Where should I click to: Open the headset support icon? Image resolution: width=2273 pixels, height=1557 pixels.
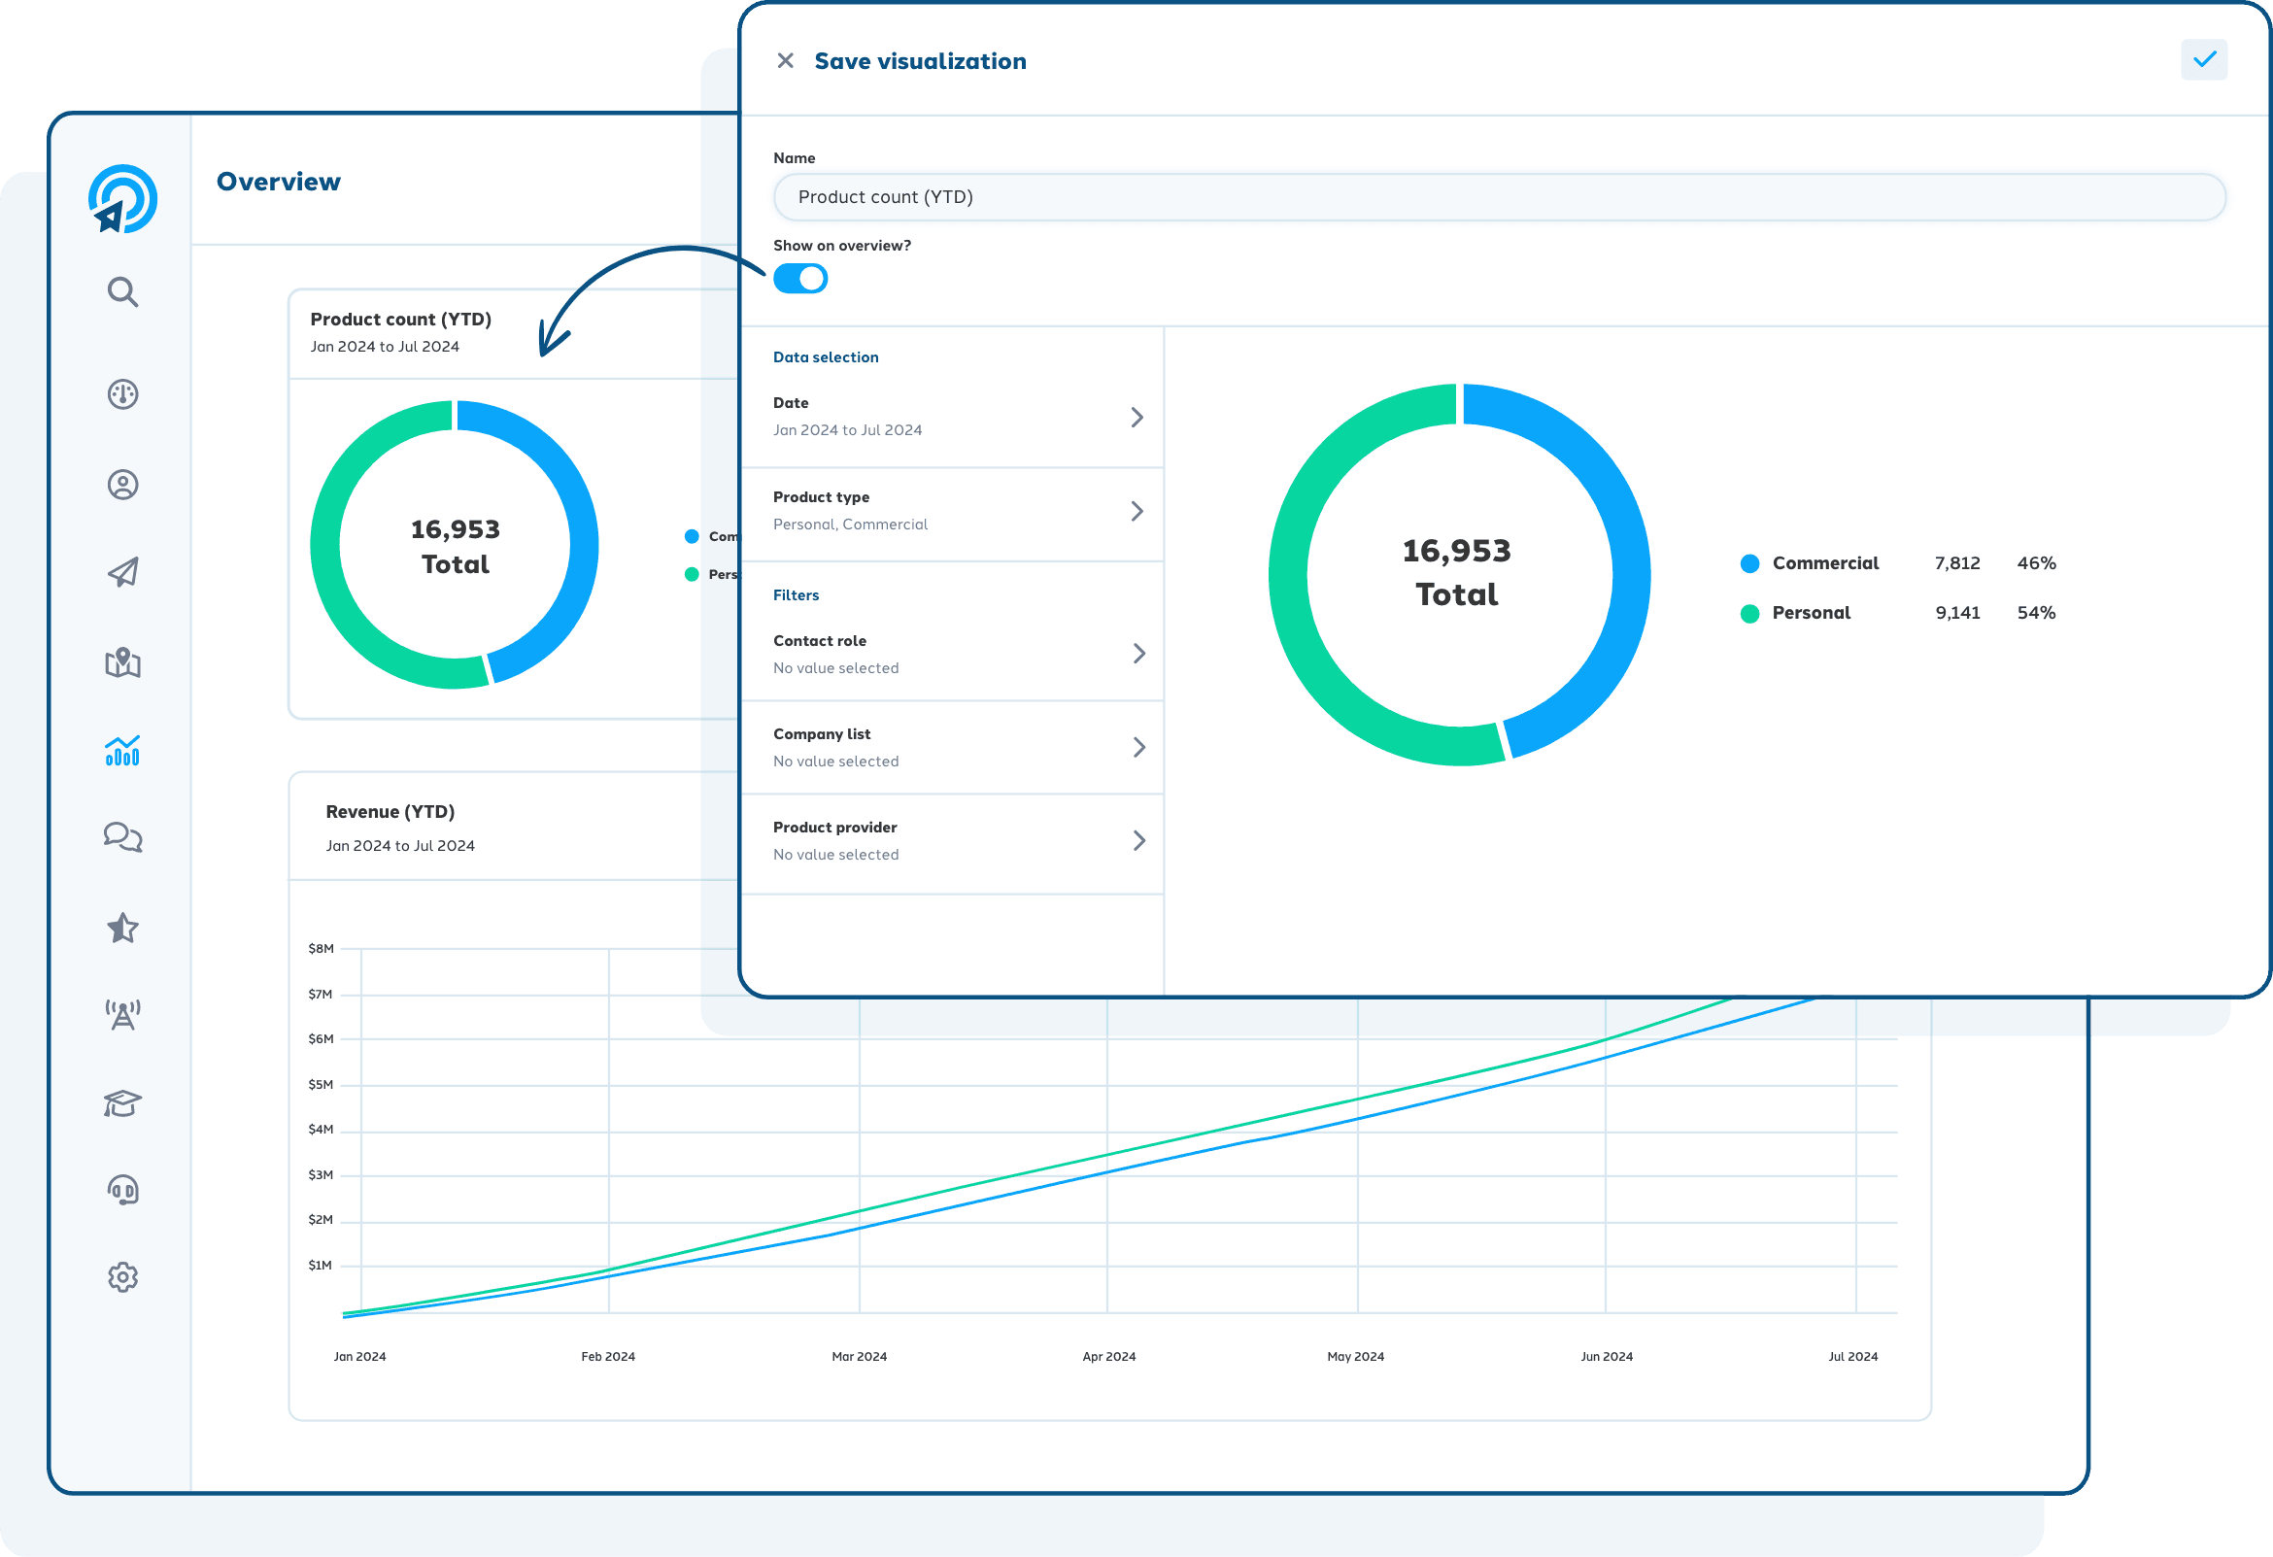(122, 1189)
